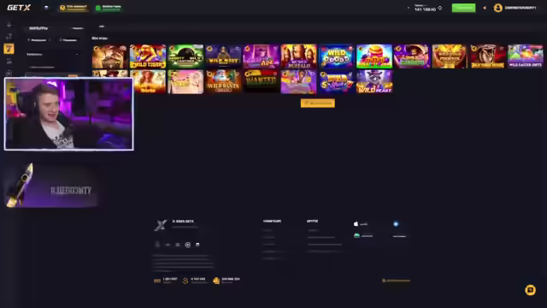The width and height of the screenshot is (547, 308).
Task: Open the blue Wild bingo balls game
Action: 336,56
